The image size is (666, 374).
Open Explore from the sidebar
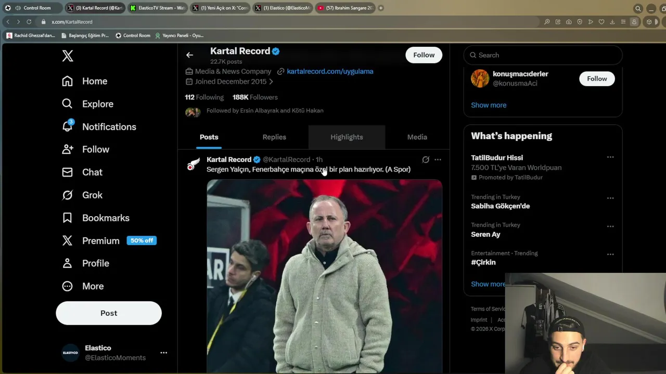[x=87, y=104]
